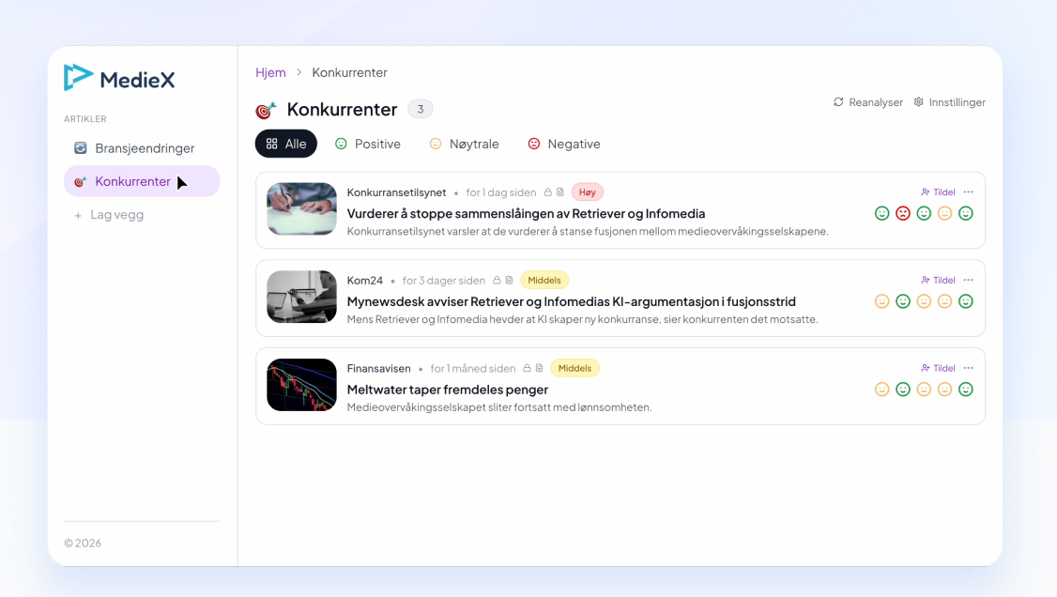Open more options on Kom24 article
Viewport: 1057px width, 597px height.
click(x=968, y=281)
